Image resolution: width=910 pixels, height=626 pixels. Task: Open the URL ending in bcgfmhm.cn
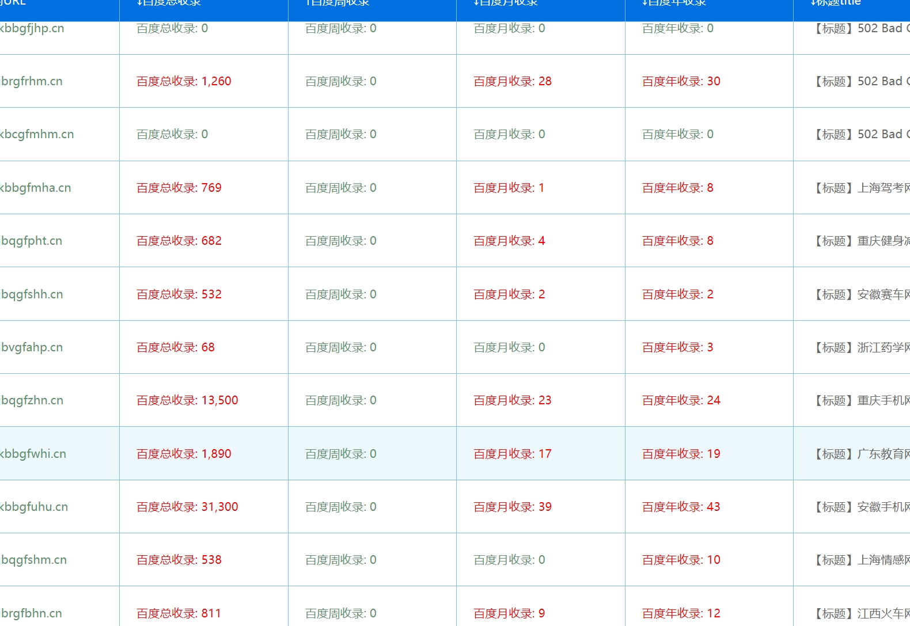coord(37,134)
